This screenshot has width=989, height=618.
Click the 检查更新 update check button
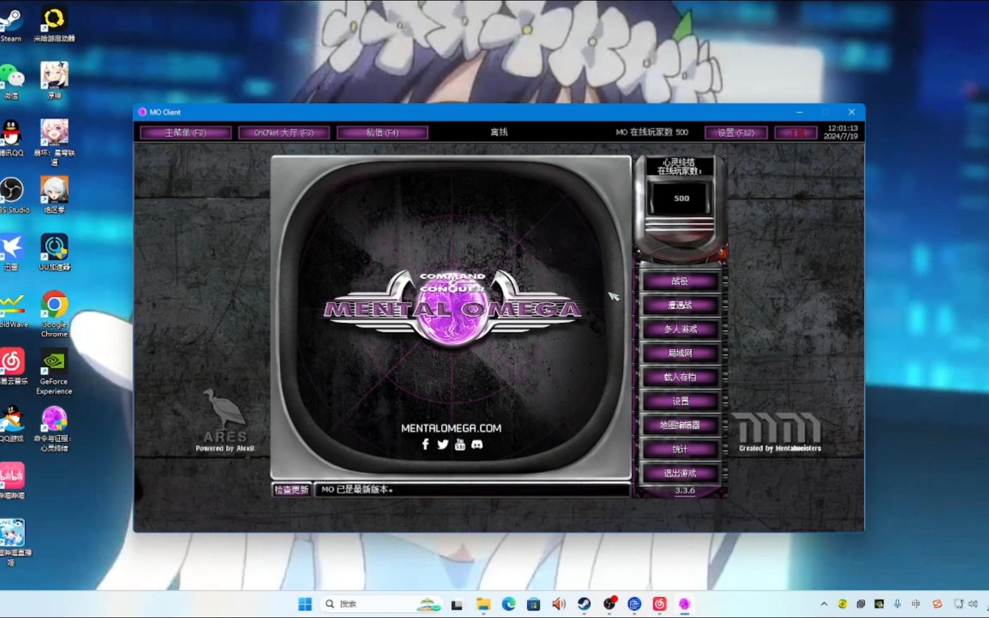coord(291,489)
